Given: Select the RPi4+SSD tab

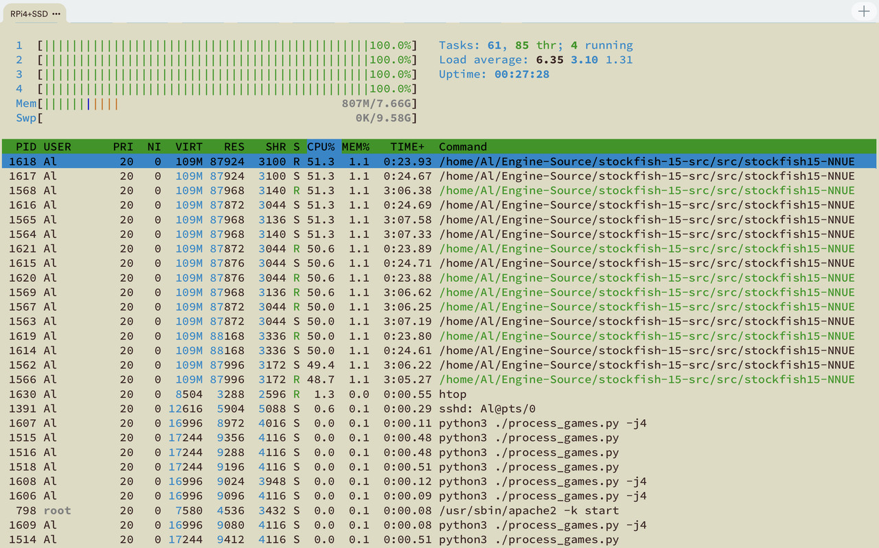Looking at the screenshot, I should 35,13.
